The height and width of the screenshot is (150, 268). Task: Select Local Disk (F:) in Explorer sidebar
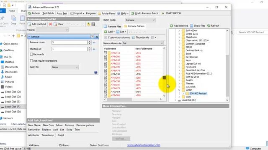pos(13,107)
